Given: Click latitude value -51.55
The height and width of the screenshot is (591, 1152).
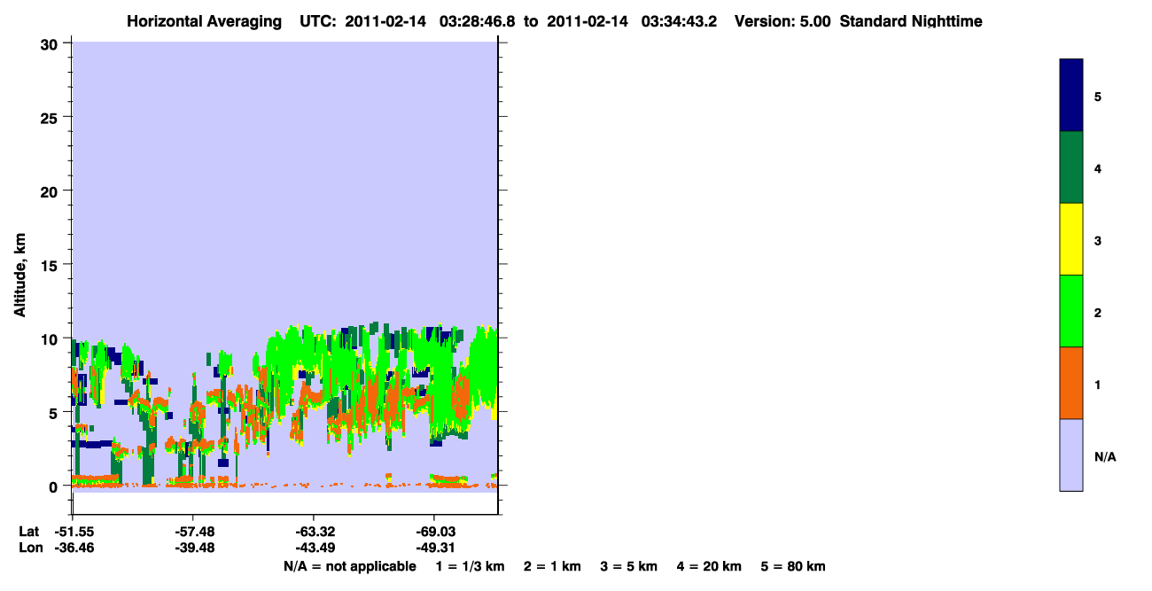Looking at the screenshot, I should click(x=74, y=531).
